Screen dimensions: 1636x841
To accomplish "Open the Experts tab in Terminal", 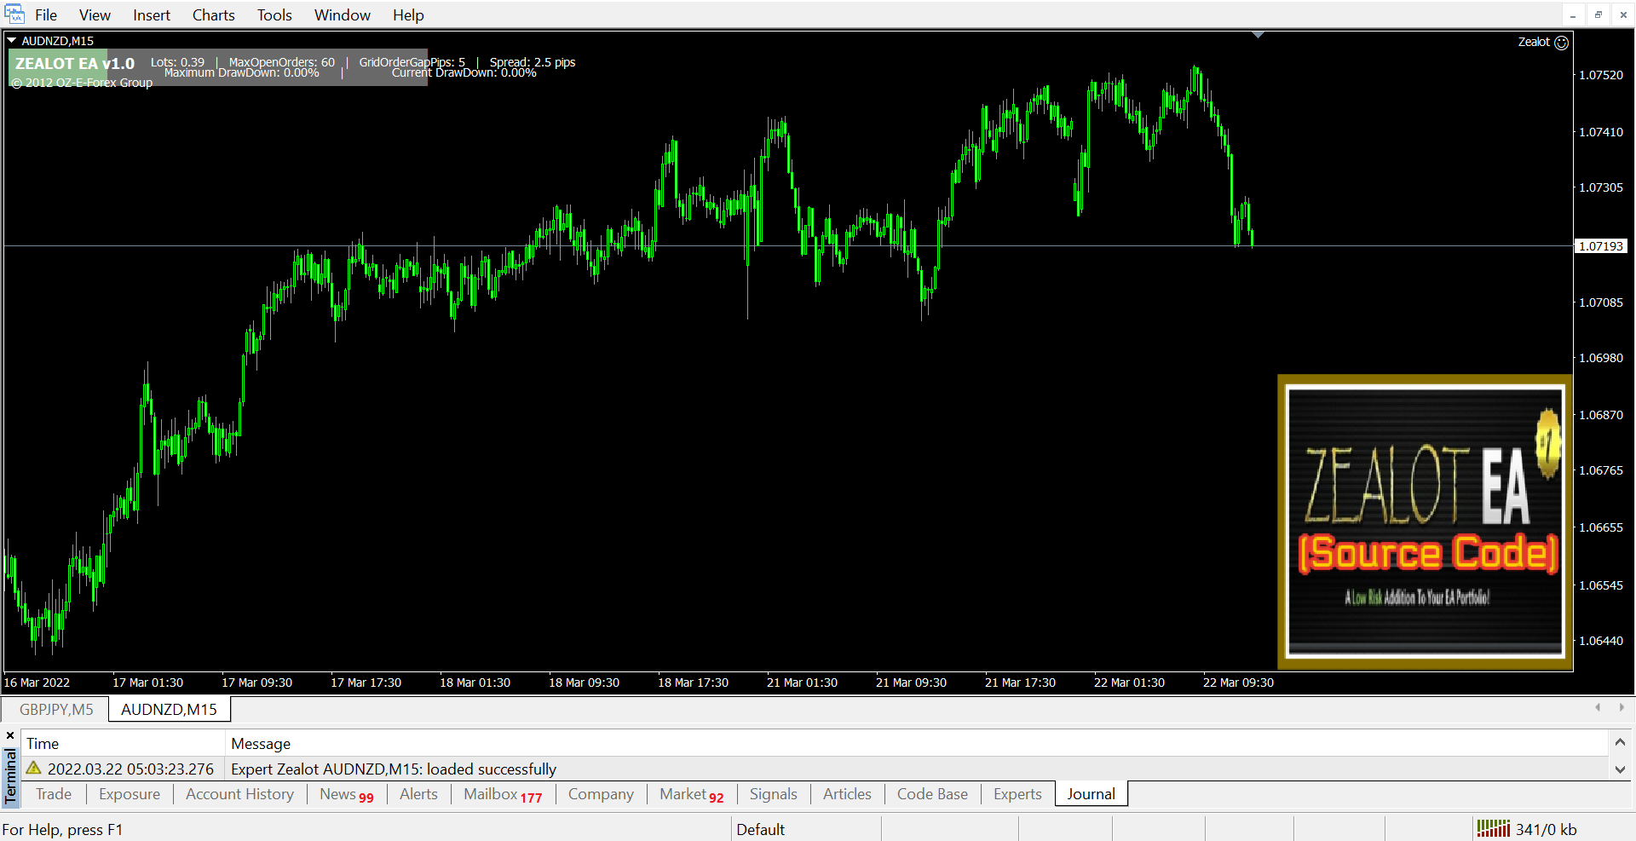I will 1017,794.
